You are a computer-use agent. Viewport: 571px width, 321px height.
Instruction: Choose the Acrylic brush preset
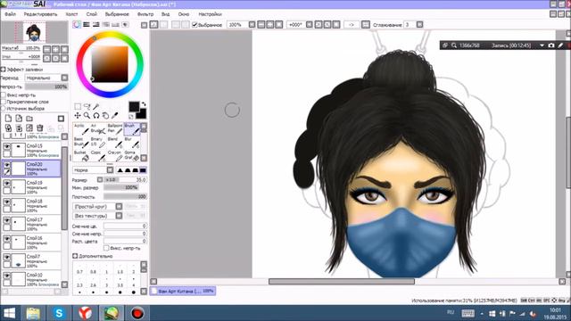[80, 129]
